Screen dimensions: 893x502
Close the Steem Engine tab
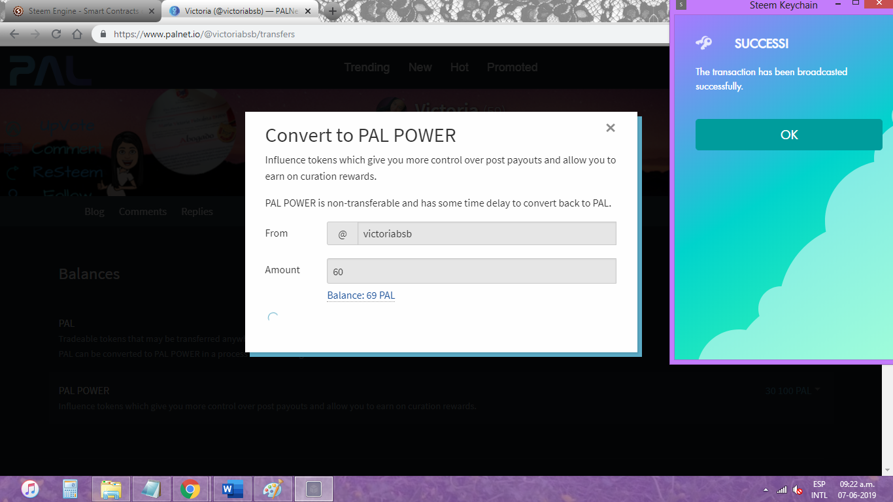point(151,11)
